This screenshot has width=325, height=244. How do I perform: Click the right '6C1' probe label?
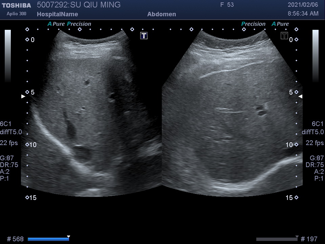318,124
